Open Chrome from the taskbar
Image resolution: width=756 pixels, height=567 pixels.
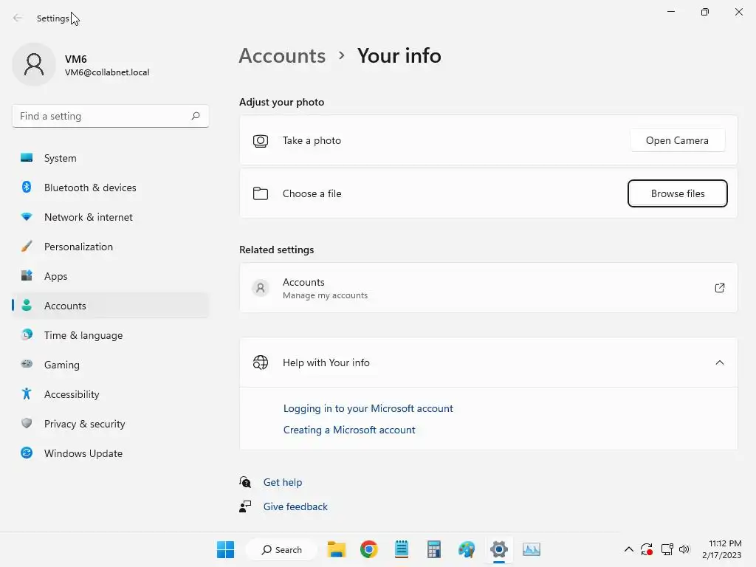tap(369, 549)
